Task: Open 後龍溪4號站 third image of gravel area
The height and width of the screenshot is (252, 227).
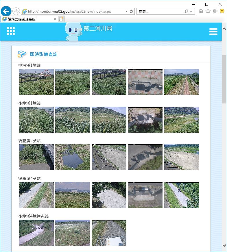Action: pyautogui.click(x=109, y=195)
